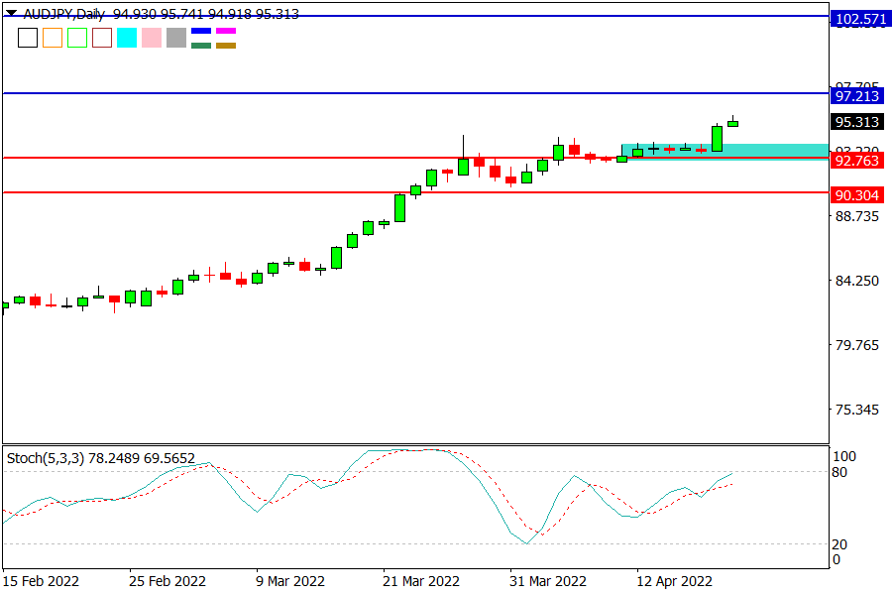Click the 15 Feb 2022 date label
The height and width of the screenshot is (595, 892).
[41, 581]
